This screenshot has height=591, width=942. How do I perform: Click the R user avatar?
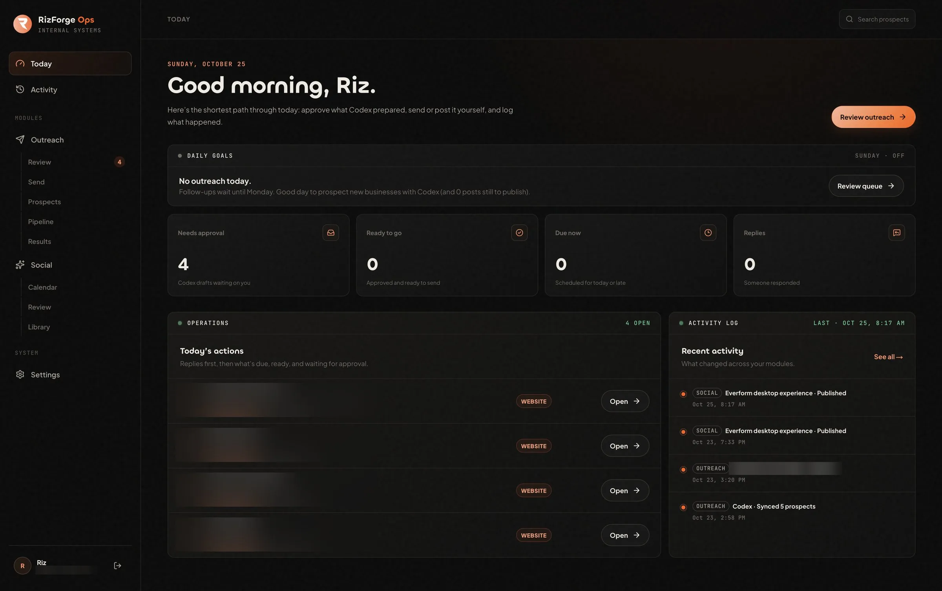pos(22,566)
